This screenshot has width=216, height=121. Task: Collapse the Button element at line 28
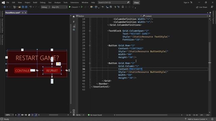click(90, 46)
